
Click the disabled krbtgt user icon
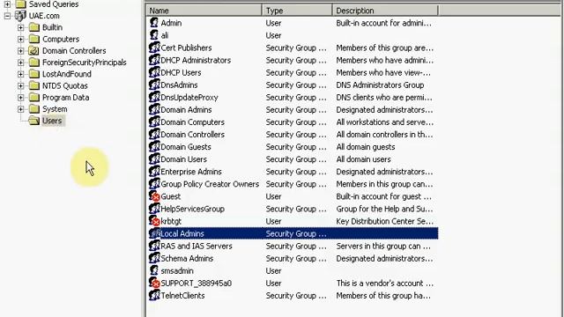pos(154,221)
